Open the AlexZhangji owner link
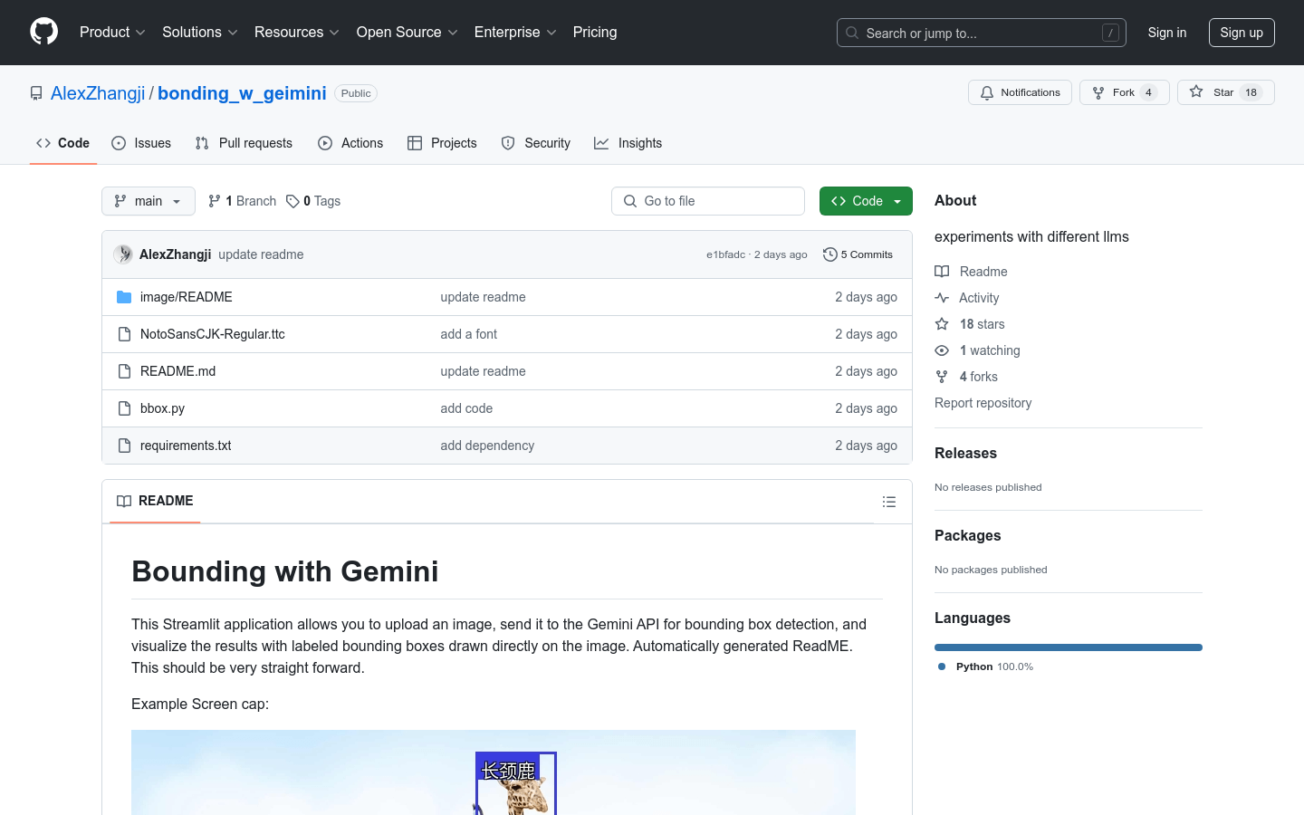 [98, 93]
